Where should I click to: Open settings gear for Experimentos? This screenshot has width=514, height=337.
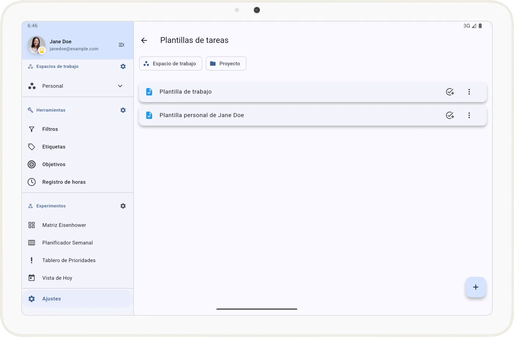point(123,206)
